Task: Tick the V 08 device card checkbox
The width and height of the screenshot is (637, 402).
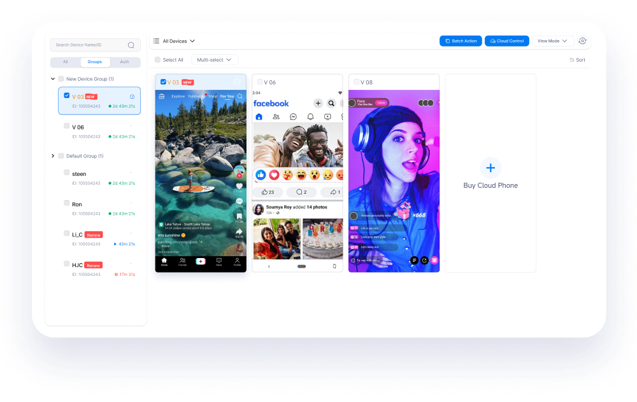Action: click(x=356, y=82)
